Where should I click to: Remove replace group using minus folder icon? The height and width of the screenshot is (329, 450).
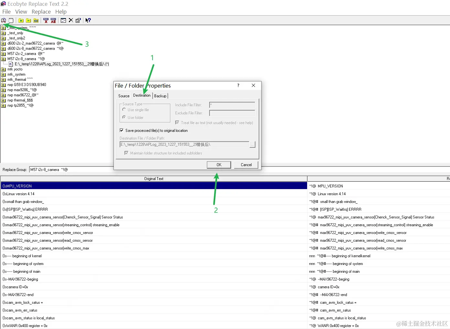pos(28,20)
